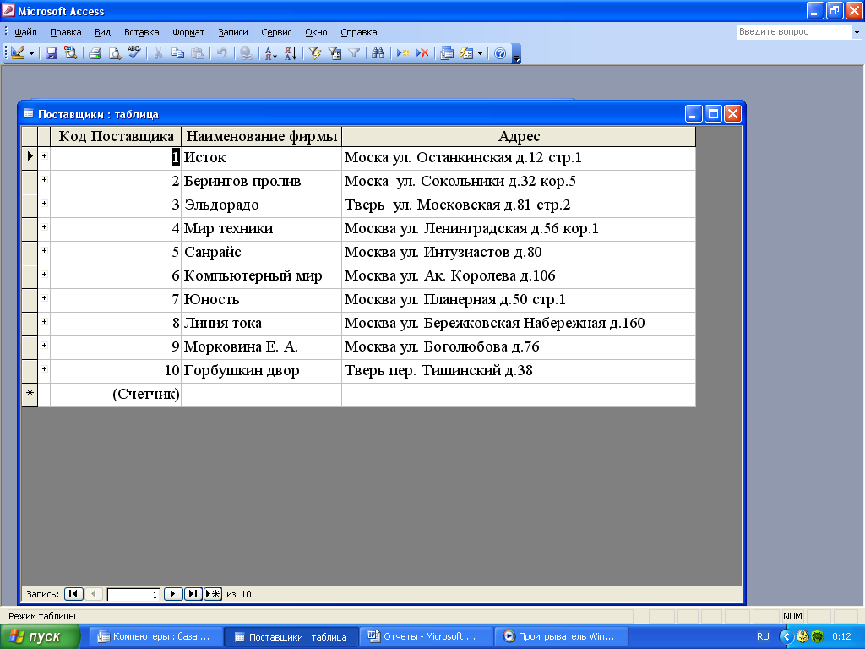Apply Filter by Selection

[315, 53]
